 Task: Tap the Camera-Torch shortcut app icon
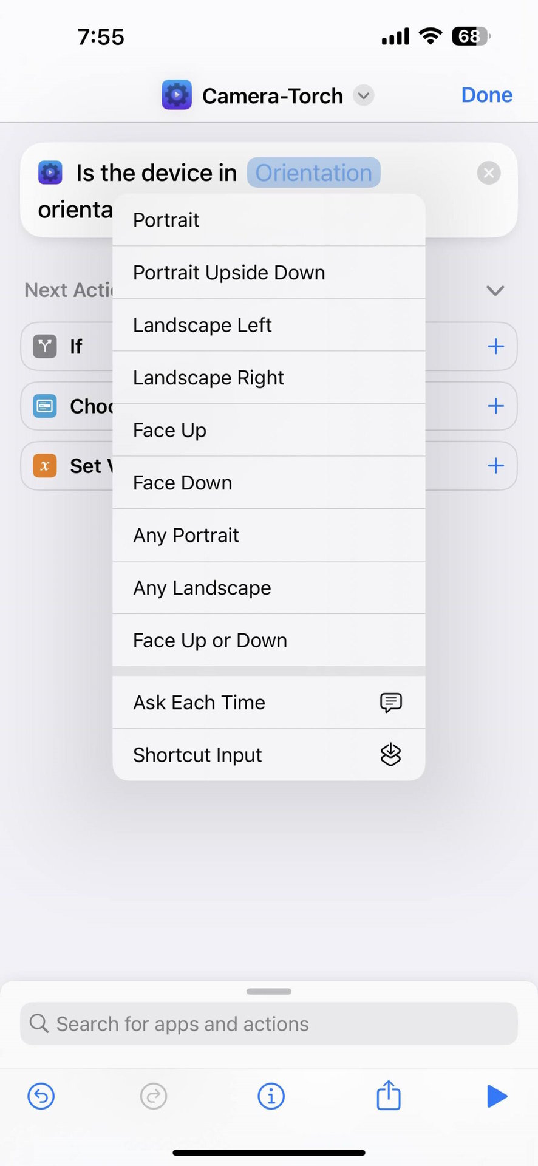coord(177,95)
